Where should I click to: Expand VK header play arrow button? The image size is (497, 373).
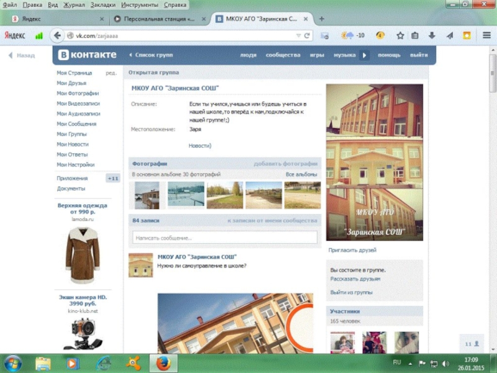coord(364,55)
